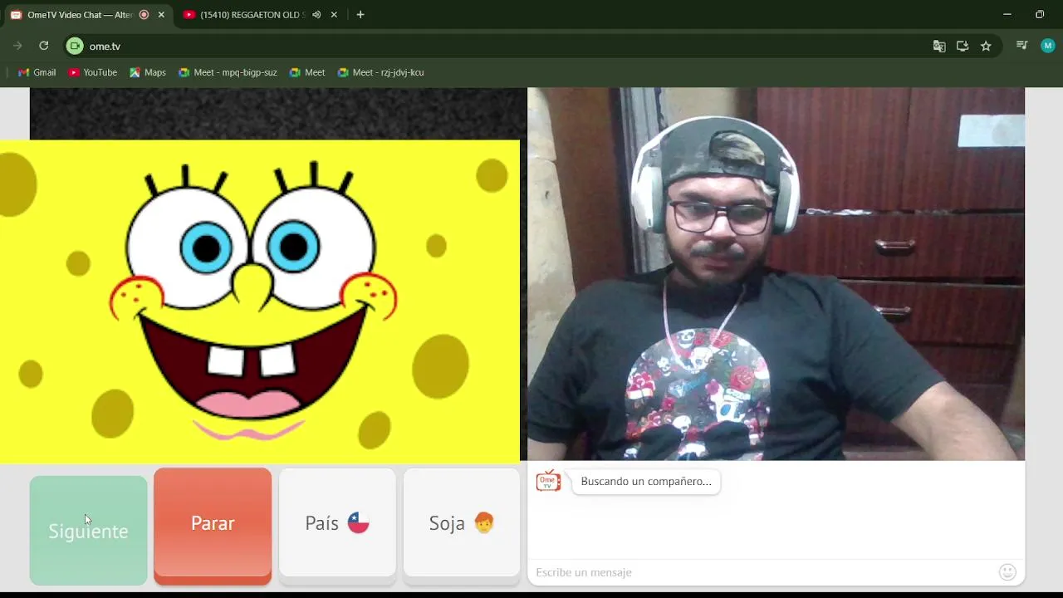Reload the ome.tv page
Image resolution: width=1063 pixels, height=598 pixels.
pos(44,46)
